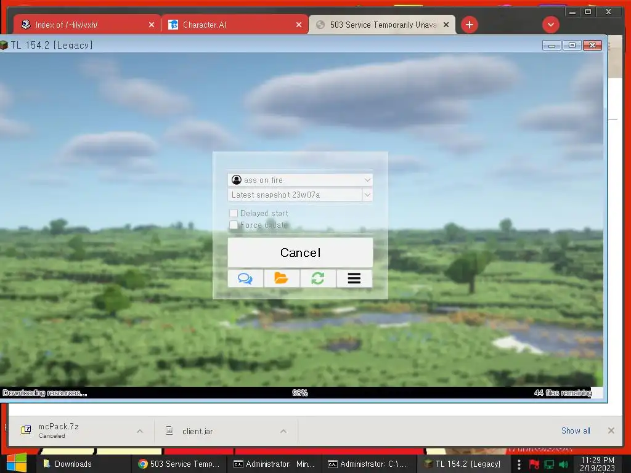Viewport: 631px width, 473px height.
Task: Open the volume speaker tray icon
Action: click(564, 464)
